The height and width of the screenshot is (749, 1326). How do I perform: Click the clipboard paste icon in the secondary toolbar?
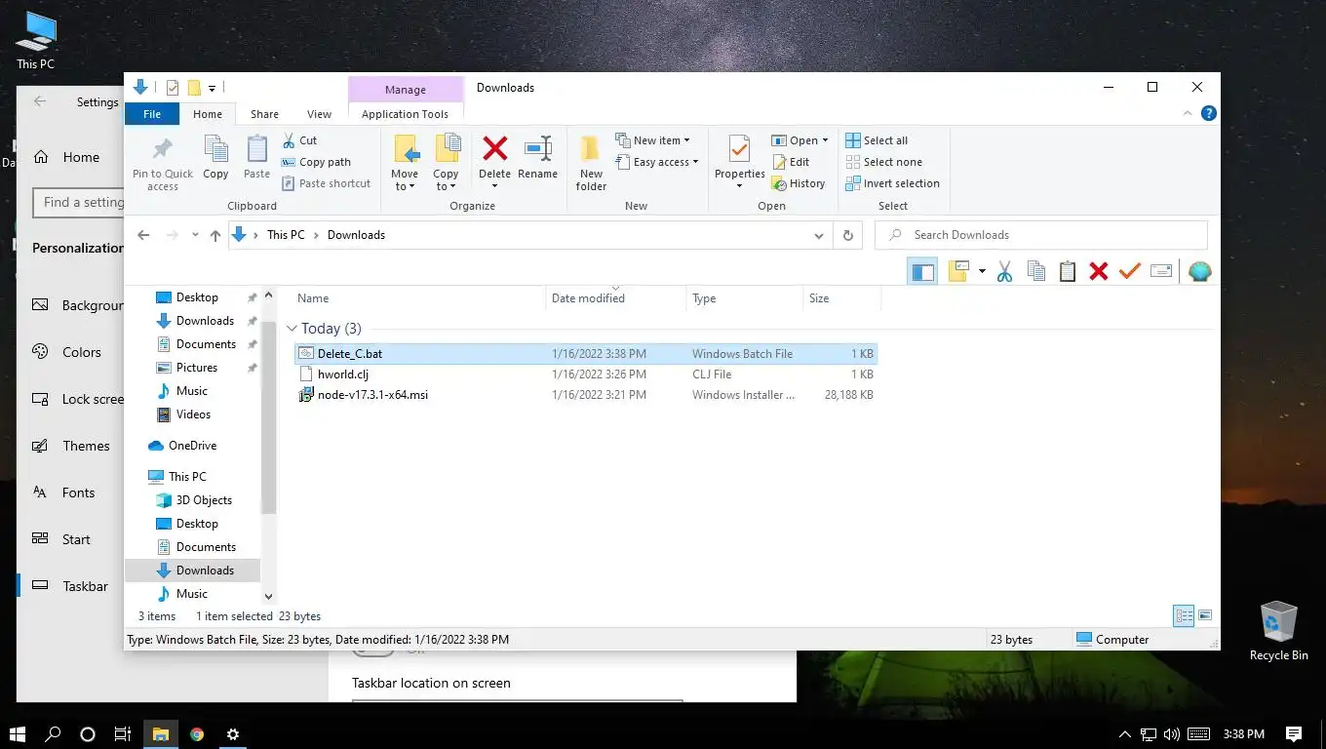1068,272
